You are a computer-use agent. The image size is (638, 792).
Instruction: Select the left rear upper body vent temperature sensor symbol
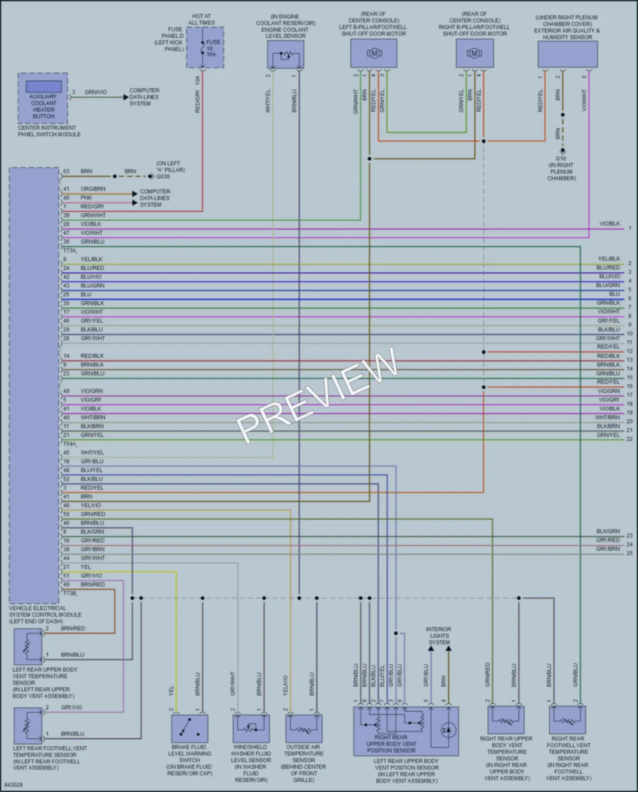(x=28, y=647)
